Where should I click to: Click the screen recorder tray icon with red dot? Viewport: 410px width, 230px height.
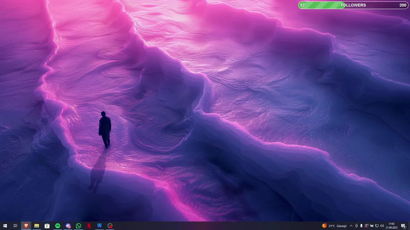tap(367, 226)
